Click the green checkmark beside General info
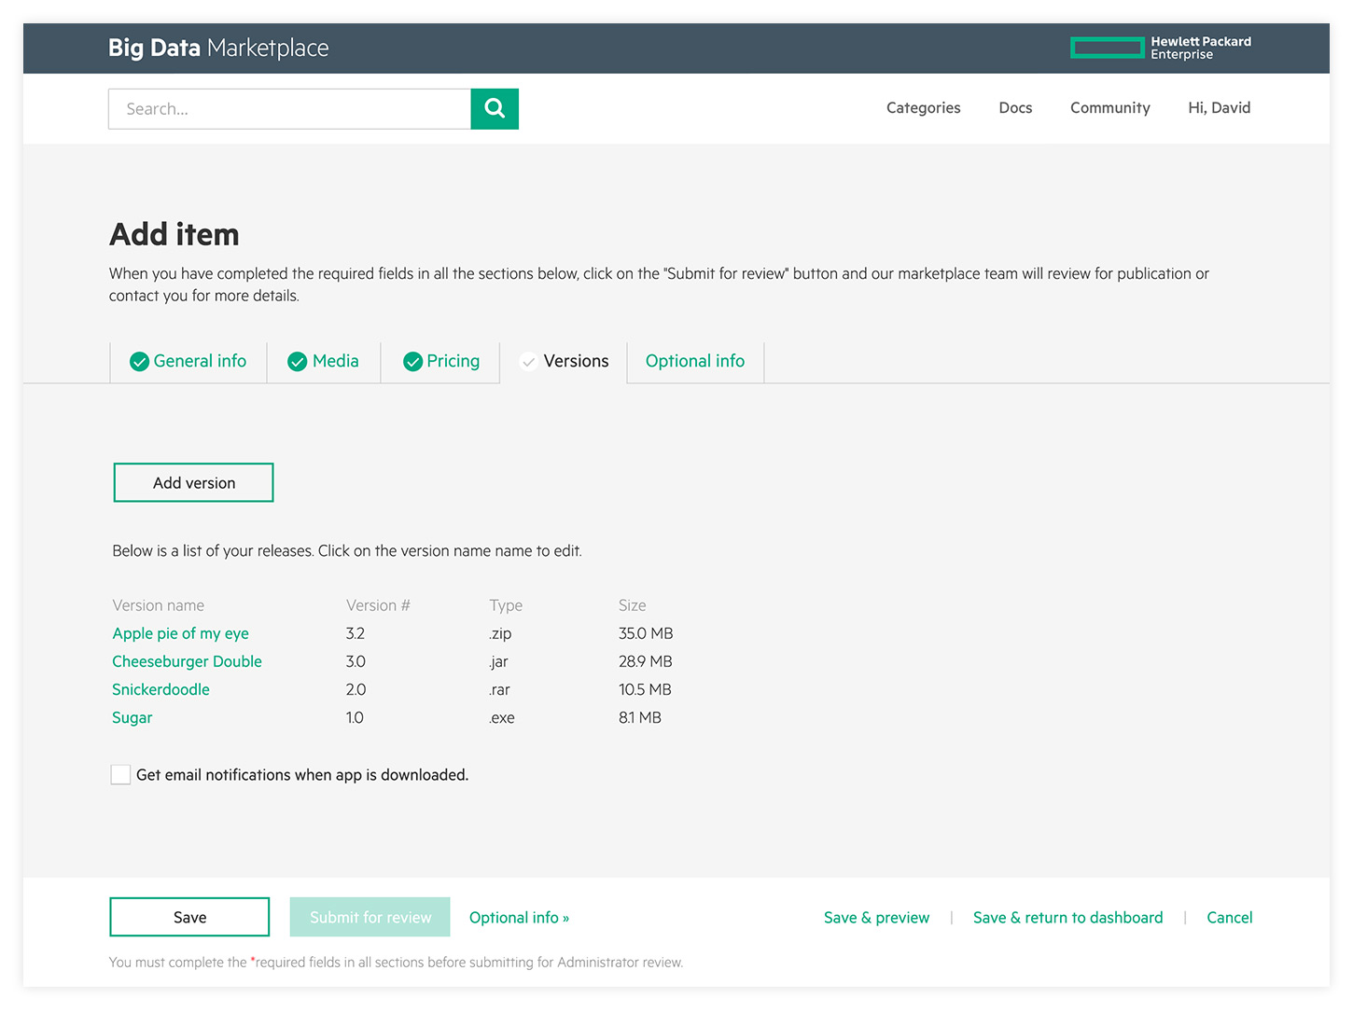This screenshot has width=1353, height=1012. pos(139,362)
